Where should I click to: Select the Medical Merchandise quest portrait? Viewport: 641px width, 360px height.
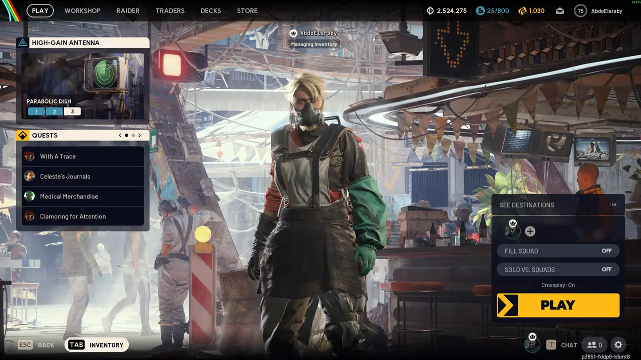30,196
